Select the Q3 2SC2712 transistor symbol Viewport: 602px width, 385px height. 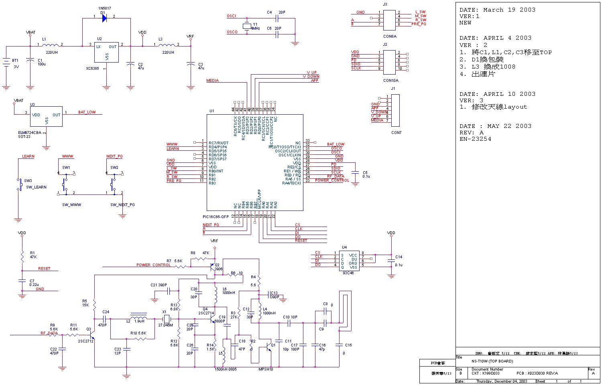(x=92, y=334)
